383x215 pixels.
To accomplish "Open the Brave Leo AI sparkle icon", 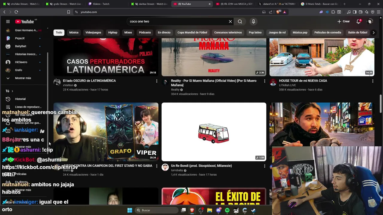I will [367, 12].
